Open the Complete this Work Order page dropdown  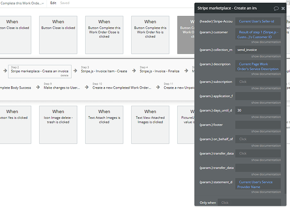(22, 3)
